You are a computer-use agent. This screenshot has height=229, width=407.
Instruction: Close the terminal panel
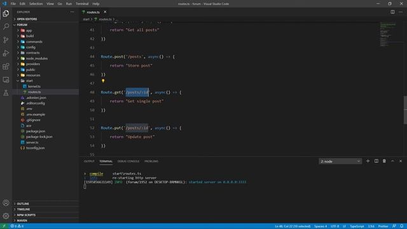coord(401,161)
